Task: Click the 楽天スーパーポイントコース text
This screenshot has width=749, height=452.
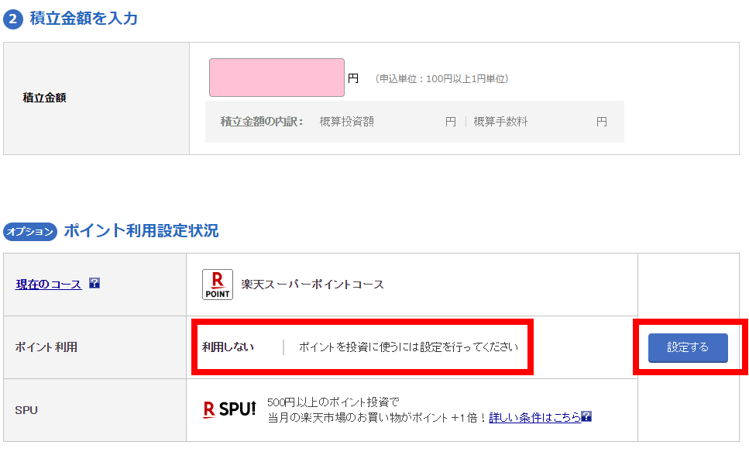Action: [x=312, y=284]
